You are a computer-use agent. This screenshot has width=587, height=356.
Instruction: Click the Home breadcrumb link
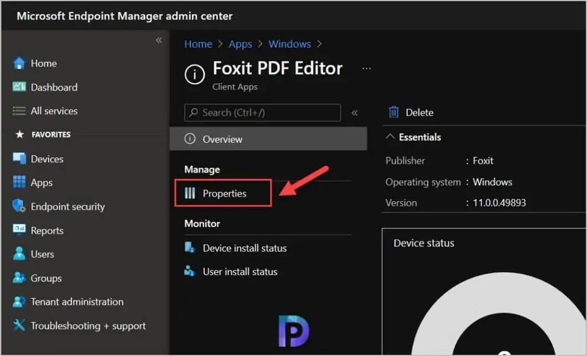point(198,44)
